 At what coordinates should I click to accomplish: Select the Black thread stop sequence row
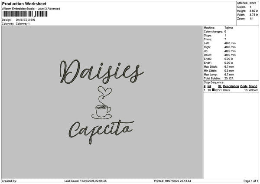[x=230, y=90]
